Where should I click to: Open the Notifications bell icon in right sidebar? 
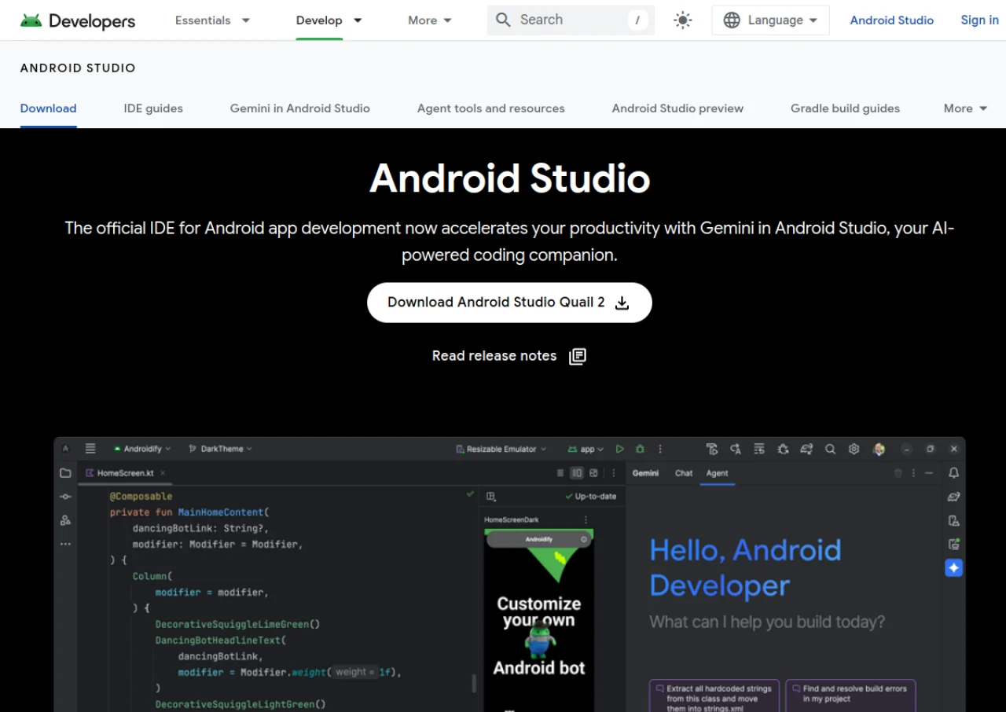coord(953,473)
